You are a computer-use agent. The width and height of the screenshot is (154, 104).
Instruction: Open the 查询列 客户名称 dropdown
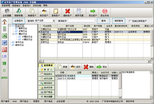[54, 21]
